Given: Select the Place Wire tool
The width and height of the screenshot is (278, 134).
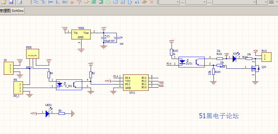Looking at the screenshot, I should [36, 2].
